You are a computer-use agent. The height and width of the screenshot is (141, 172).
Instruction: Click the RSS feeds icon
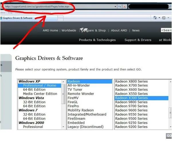tap(164, 18)
